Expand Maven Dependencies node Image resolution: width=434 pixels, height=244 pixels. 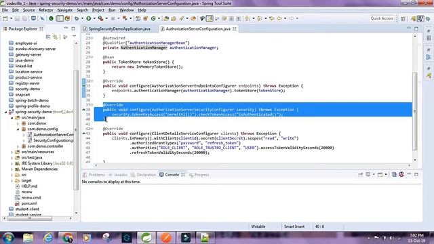click(x=12, y=169)
